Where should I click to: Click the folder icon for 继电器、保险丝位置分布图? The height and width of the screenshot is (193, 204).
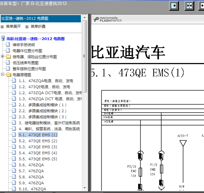pos(8,56)
